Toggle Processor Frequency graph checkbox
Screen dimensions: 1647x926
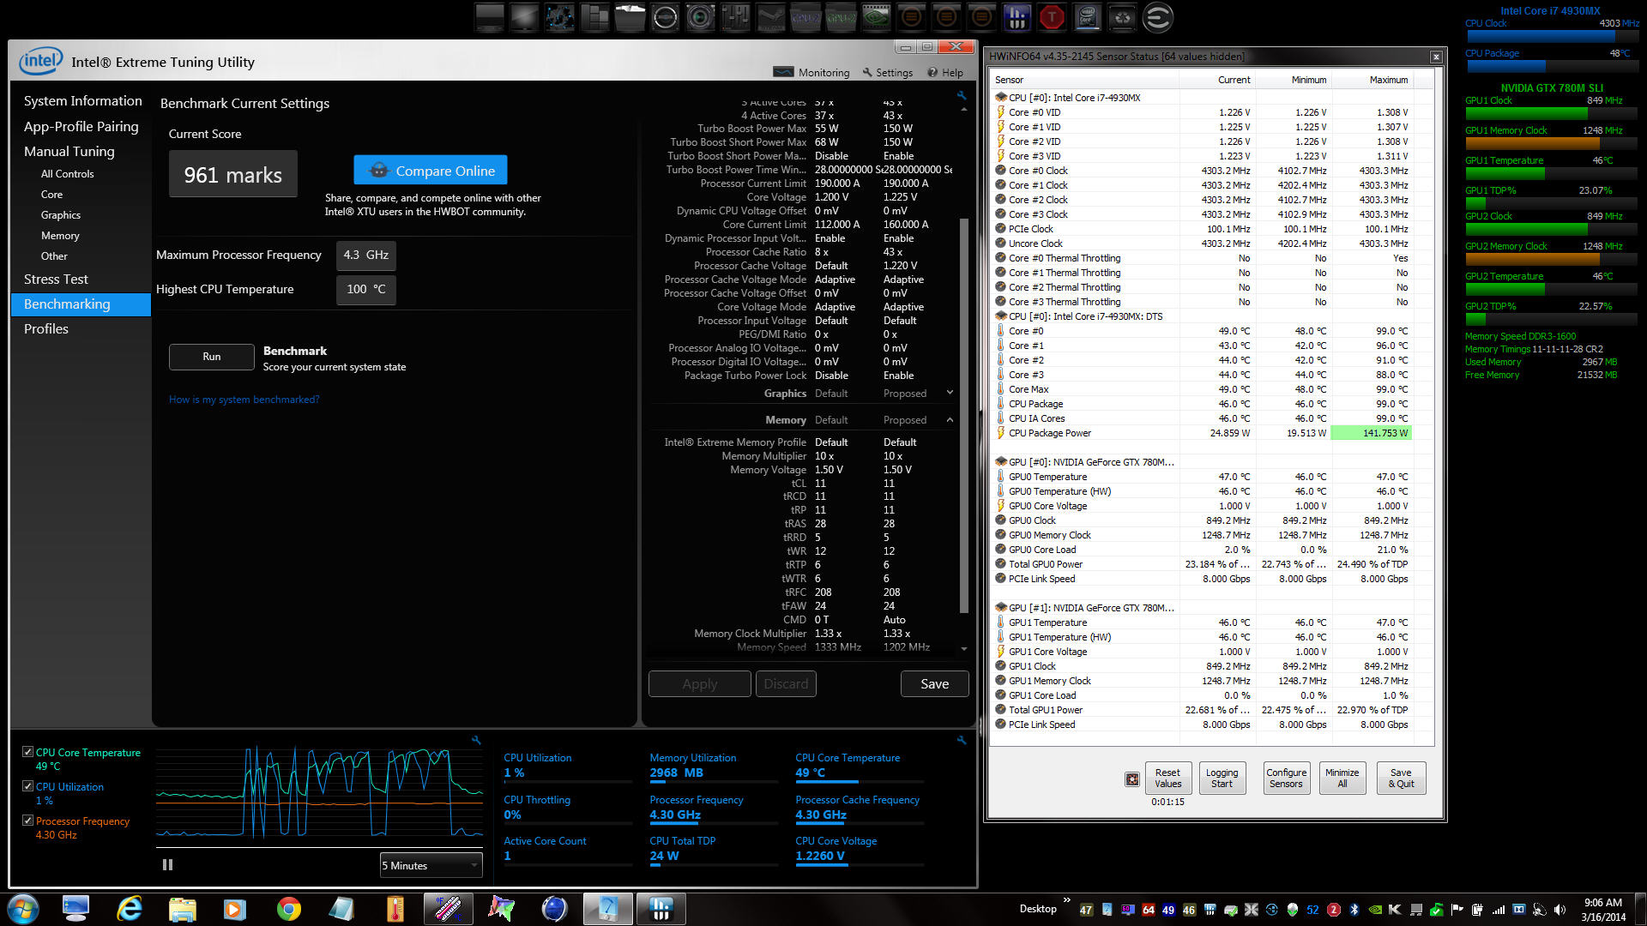pos(27,821)
